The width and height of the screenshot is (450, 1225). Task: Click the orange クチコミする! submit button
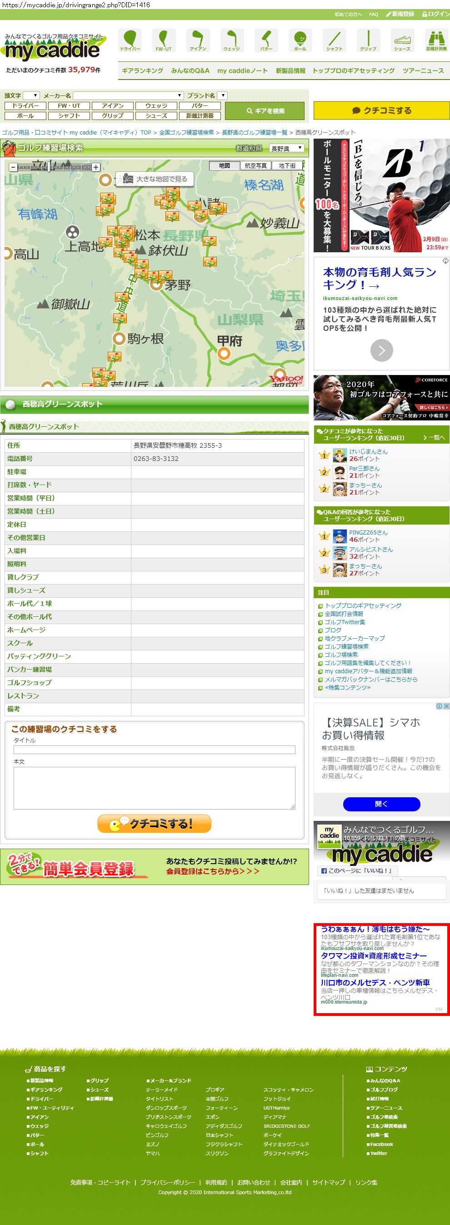click(154, 824)
